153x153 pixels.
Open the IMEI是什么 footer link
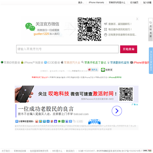coord(57,151)
